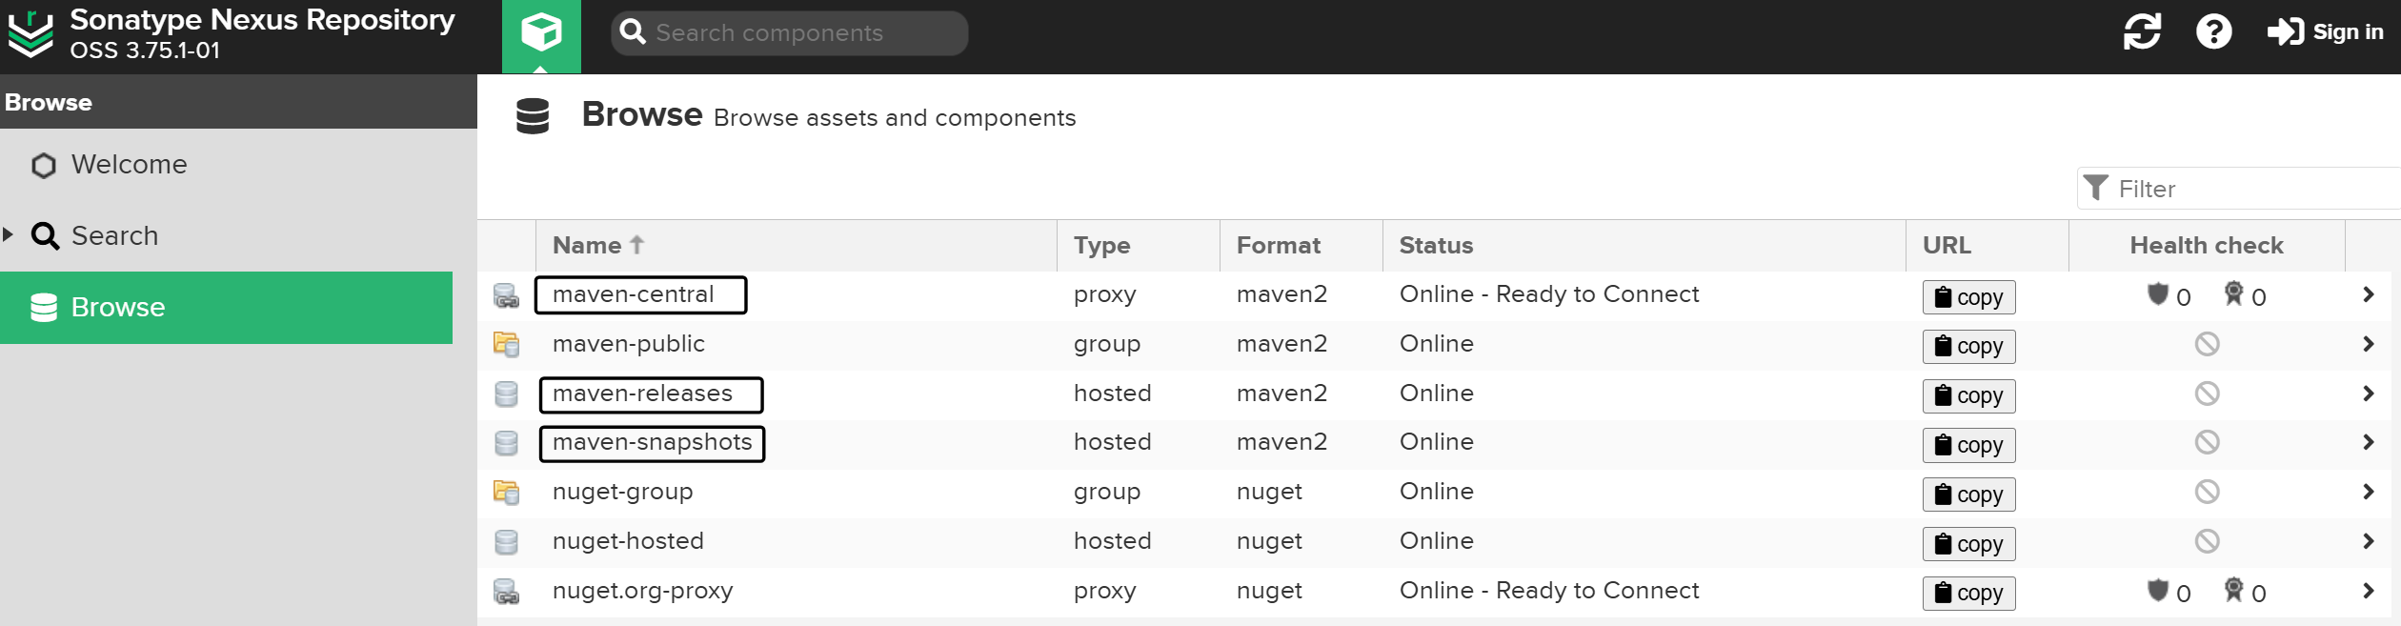2401x626 pixels.
Task: Copy the nuget-group URL
Action: point(1968,495)
